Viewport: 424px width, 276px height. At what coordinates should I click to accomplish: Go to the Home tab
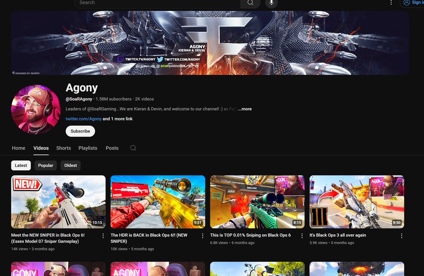coord(19,148)
